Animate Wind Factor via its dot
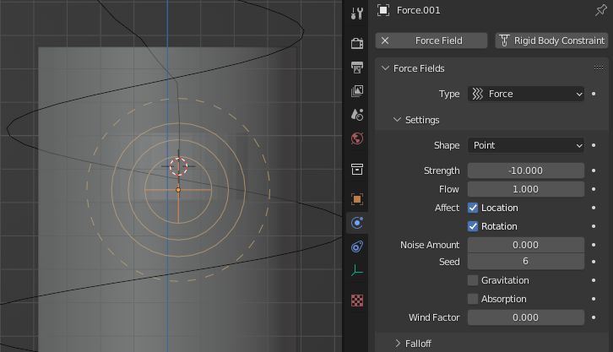 tap(594, 317)
